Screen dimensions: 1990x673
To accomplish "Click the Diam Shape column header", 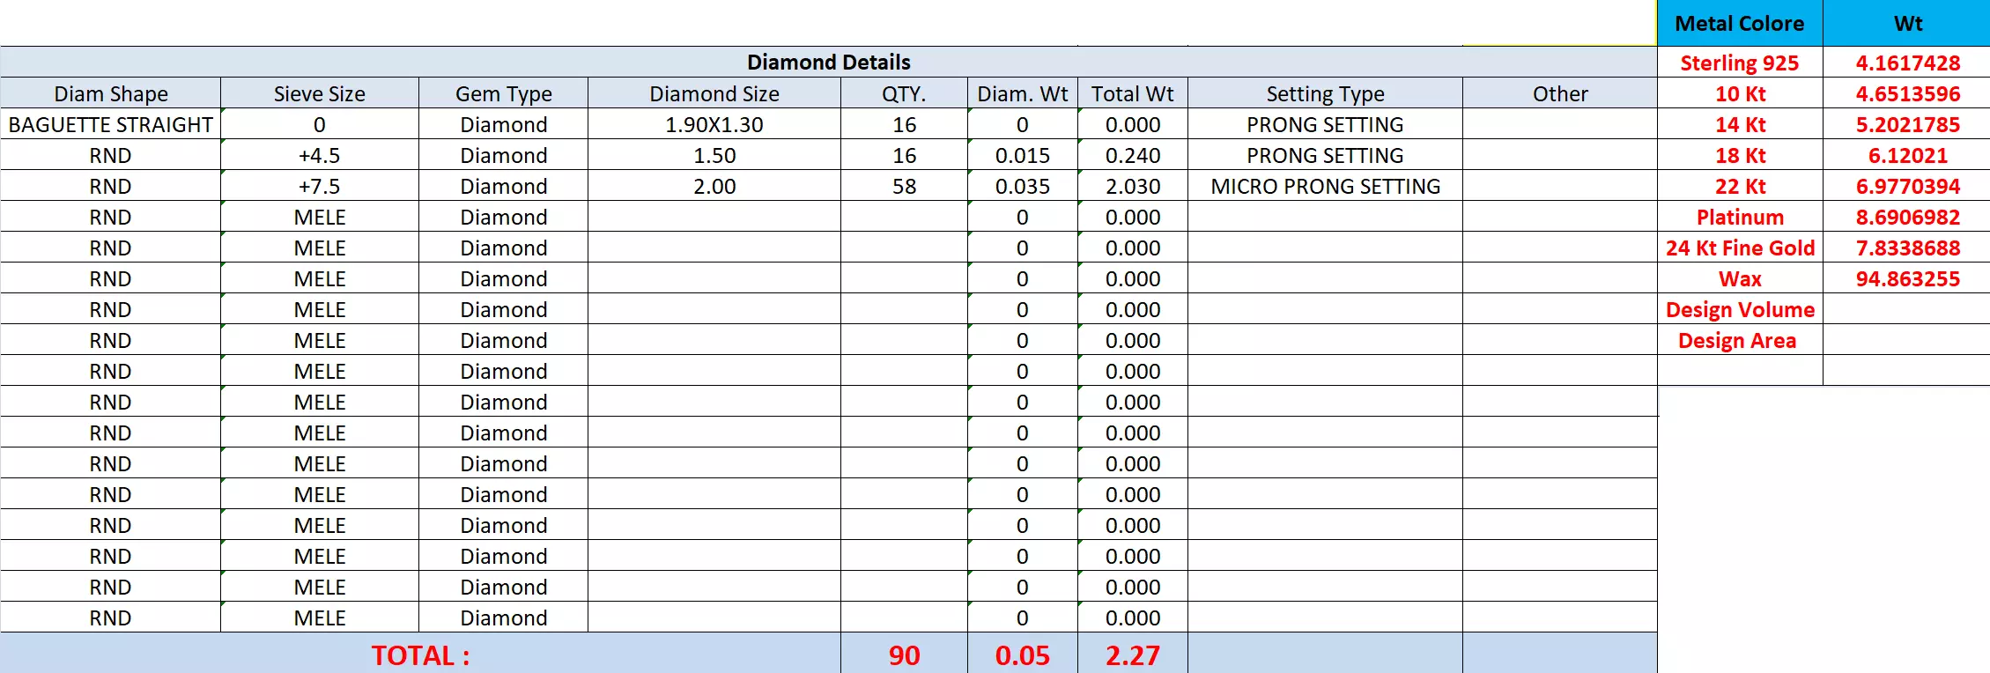I will (x=110, y=93).
